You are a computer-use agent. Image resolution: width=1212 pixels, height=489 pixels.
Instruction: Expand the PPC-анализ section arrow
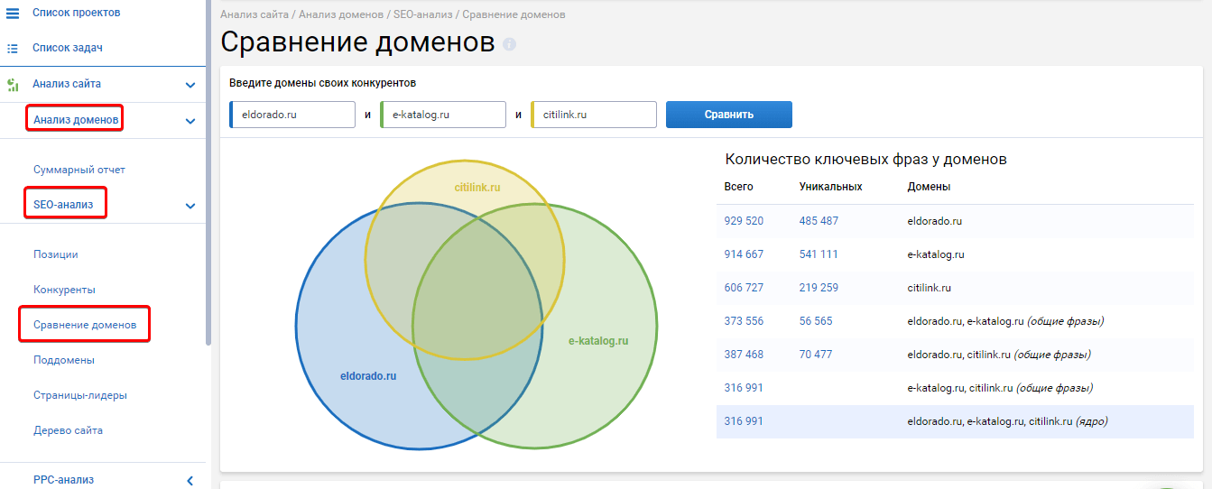[x=190, y=480]
